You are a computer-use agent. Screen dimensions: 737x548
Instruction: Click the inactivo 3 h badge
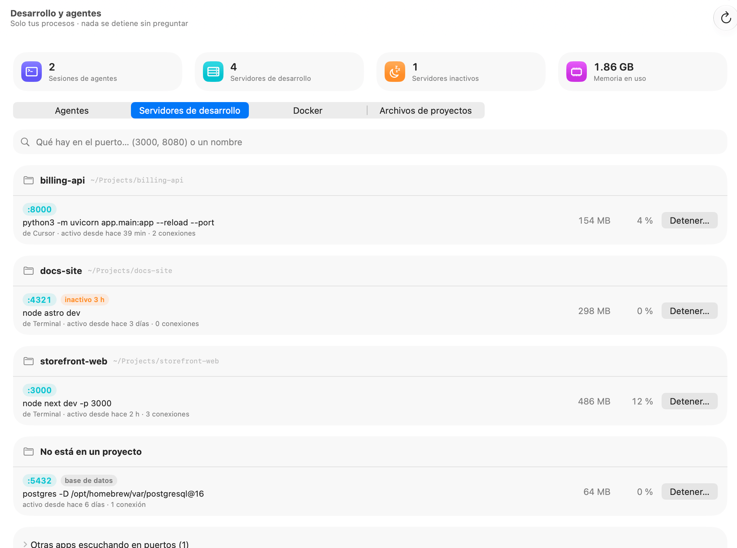pyautogui.click(x=85, y=300)
